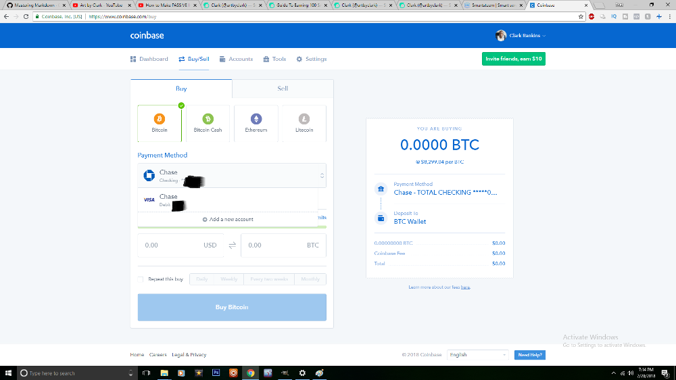Bookmark this page with the star icon
Viewport: 676px width, 380px height.
[x=581, y=16]
